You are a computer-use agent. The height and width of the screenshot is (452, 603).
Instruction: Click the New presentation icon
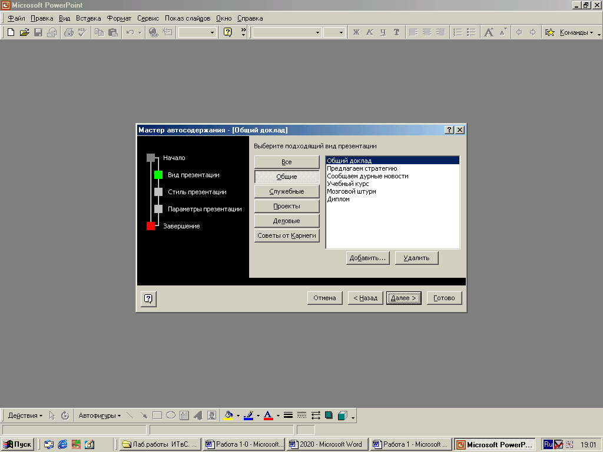pyautogui.click(x=11, y=32)
